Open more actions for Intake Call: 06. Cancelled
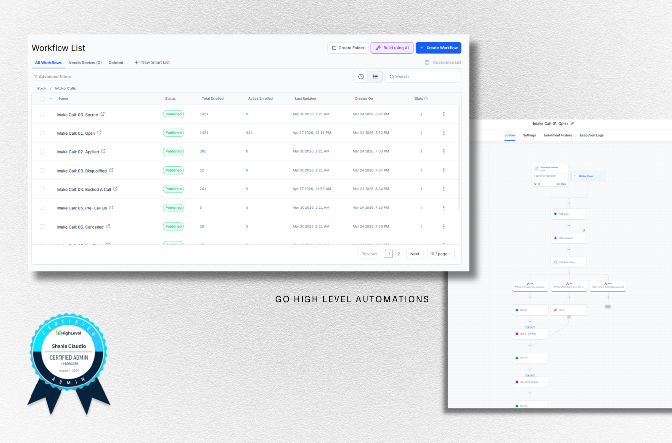The image size is (672, 443). point(444,226)
